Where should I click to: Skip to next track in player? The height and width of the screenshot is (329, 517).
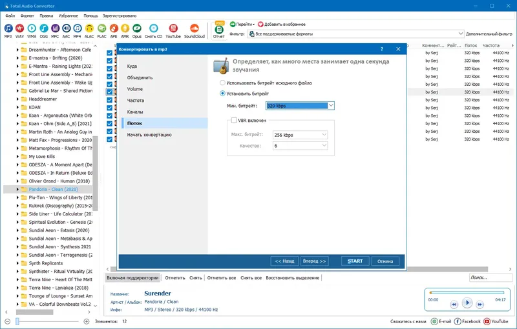480,304
